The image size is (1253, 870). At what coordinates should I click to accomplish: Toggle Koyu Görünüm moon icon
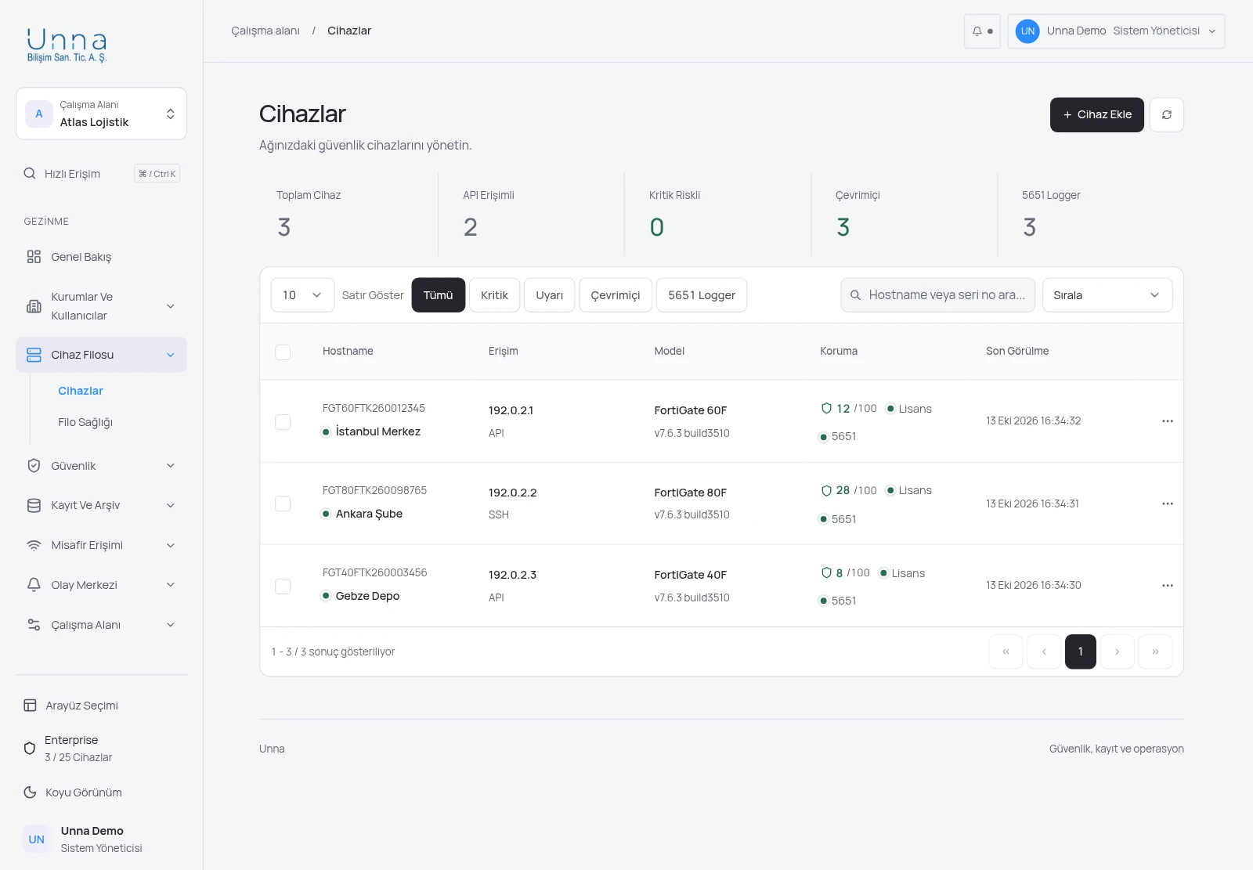[x=30, y=792]
